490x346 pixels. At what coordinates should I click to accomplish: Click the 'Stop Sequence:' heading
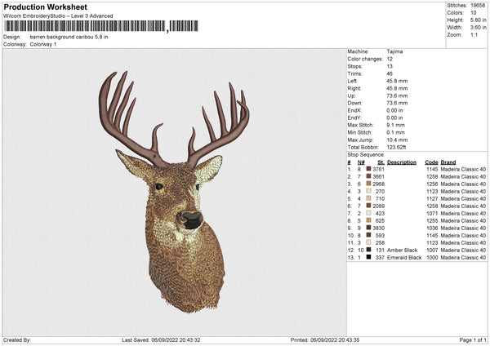366,155
